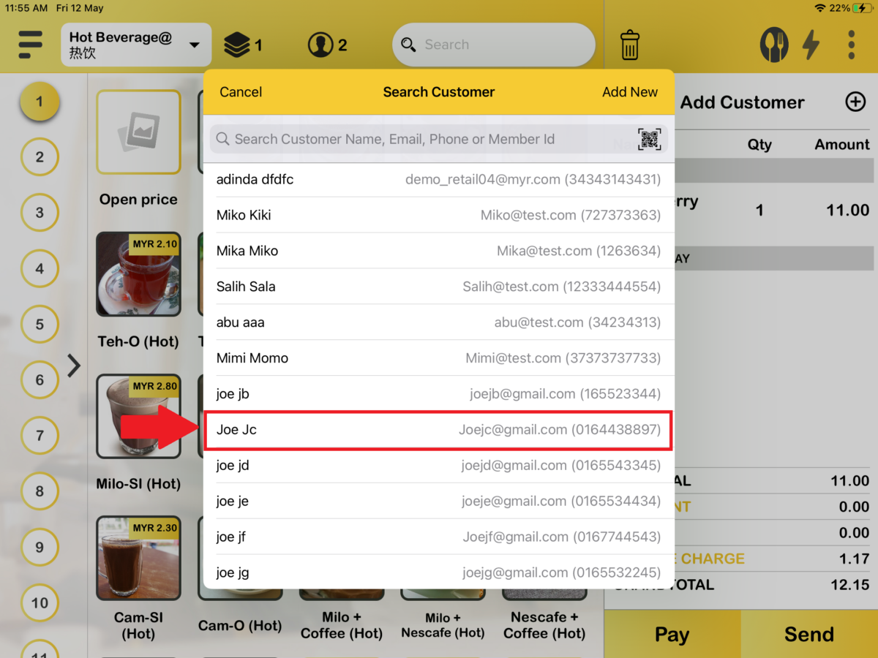Screen dimensions: 878x658
Task: Click the cutlery dine-in icon
Action: click(774, 45)
